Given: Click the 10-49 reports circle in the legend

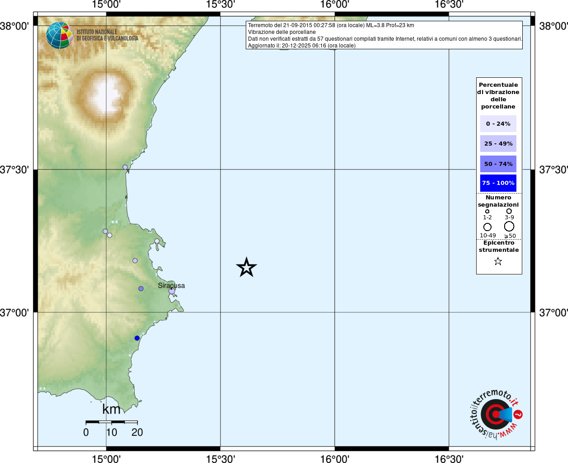Looking at the screenshot, I should pos(487,227).
